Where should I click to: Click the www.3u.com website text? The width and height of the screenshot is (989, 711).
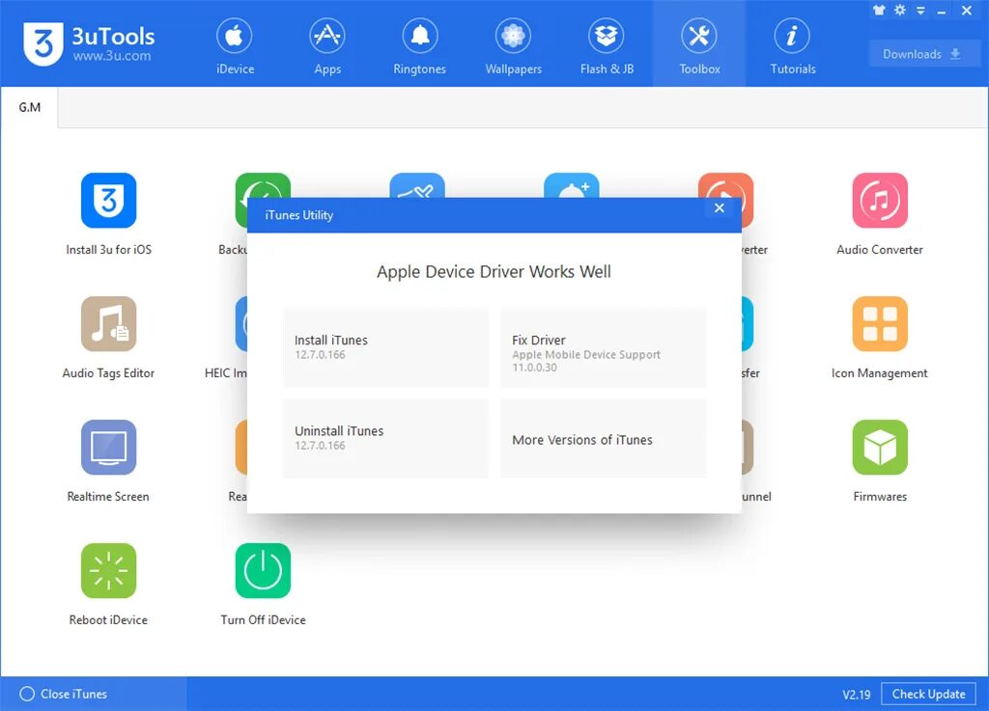point(112,56)
